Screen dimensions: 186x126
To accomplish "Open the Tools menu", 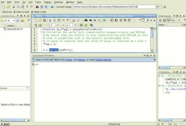I will pyautogui.click(x=38, y=2).
